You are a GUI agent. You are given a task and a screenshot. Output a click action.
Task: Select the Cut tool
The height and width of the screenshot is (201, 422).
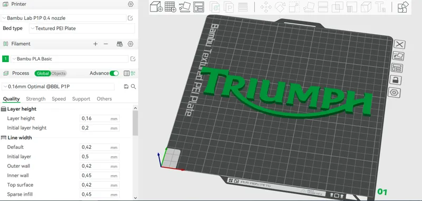(x=323, y=7)
